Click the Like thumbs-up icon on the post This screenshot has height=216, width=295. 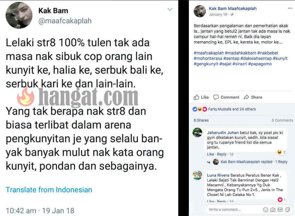(x=196, y=97)
